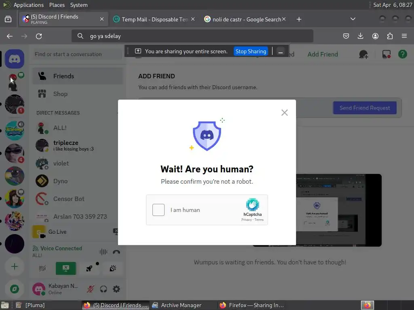Select the Discord Friends browser tab
This screenshot has height=310, width=414.
click(x=63, y=19)
